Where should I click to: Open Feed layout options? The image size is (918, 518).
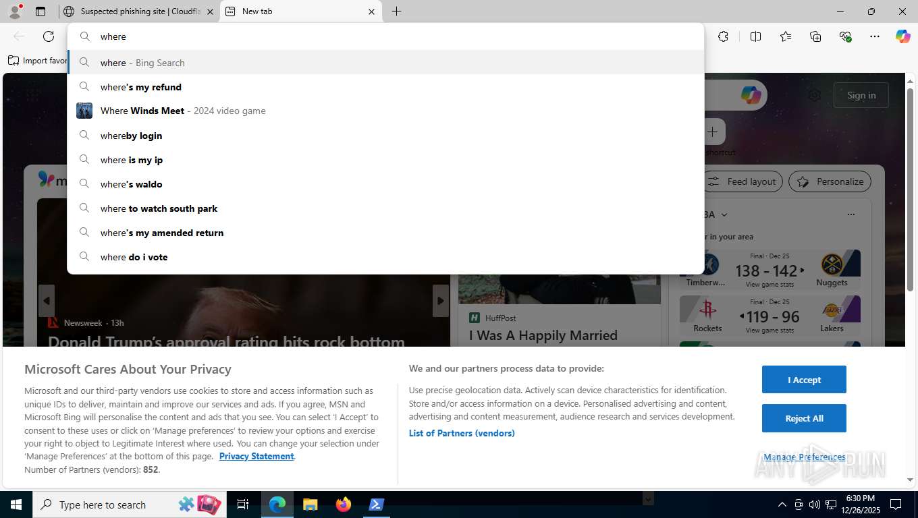[742, 181]
